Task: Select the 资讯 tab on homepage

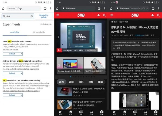Action: pos(81,82)
